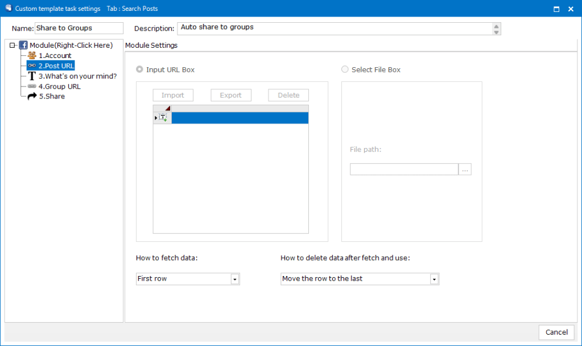This screenshot has height=346, width=582.
Task: Click the Account users icon in tree
Action: coord(32,56)
